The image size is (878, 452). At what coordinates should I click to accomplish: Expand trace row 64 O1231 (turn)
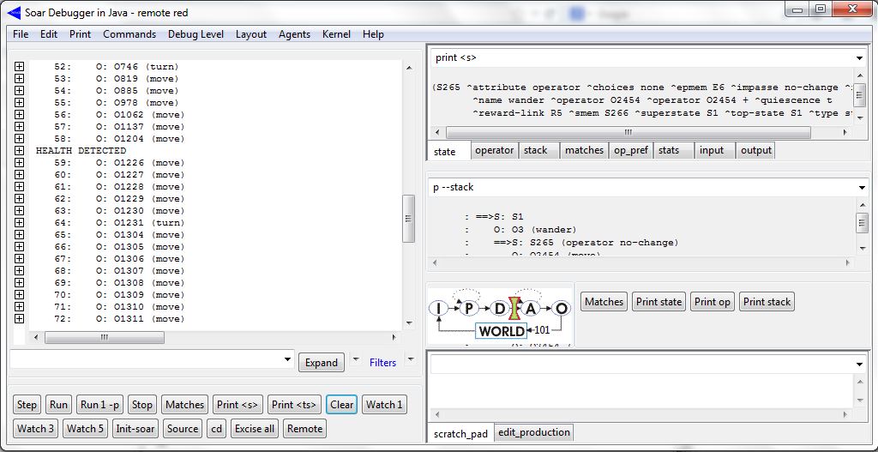click(19, 223)
